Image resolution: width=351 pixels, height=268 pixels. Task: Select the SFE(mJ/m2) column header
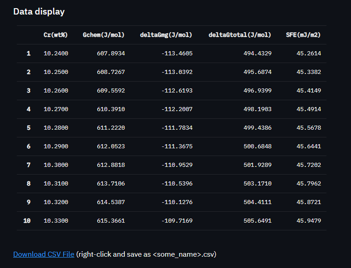click(303, 35)
